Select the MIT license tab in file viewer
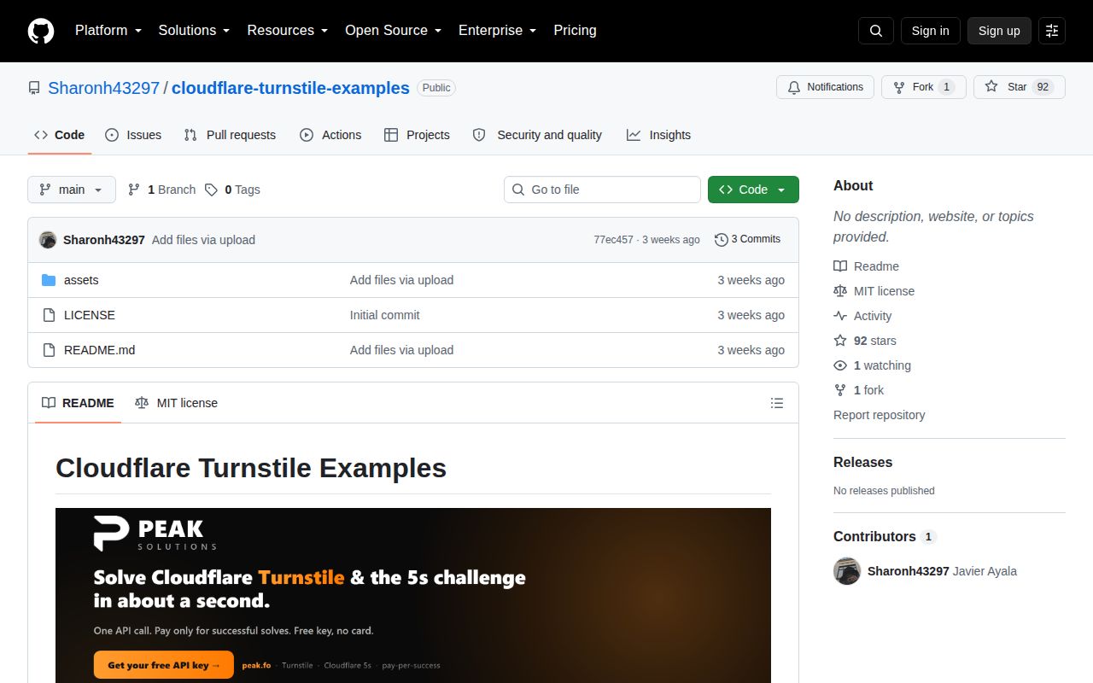 (176, 403)
